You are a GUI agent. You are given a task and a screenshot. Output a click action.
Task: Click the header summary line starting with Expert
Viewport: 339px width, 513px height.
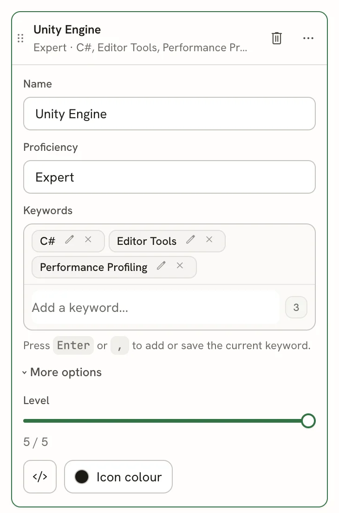(x=140, y=48)
